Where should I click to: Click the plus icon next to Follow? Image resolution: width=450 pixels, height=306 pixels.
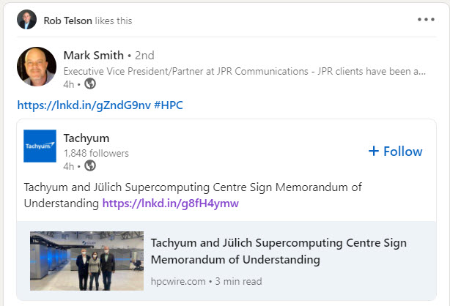(x=373, y=152)
